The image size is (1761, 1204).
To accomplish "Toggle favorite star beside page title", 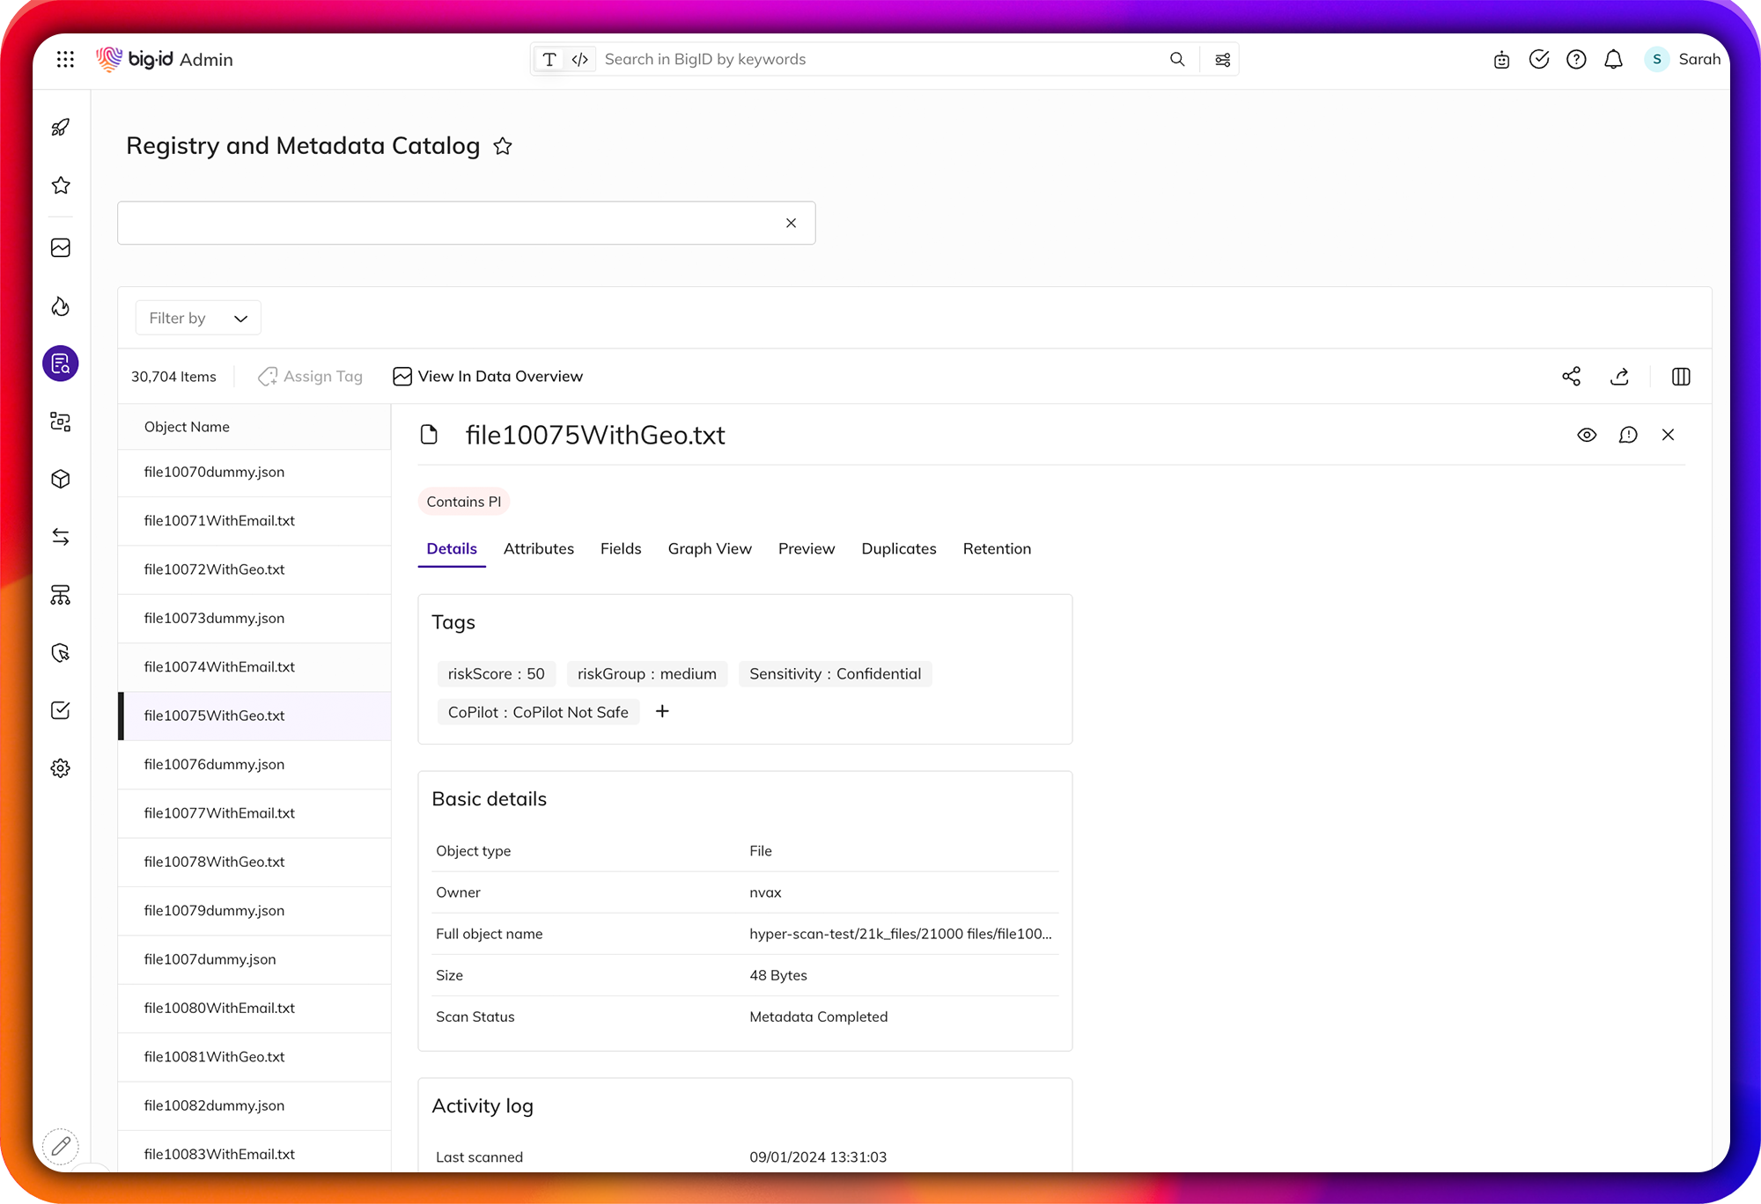I will [503, 146].
